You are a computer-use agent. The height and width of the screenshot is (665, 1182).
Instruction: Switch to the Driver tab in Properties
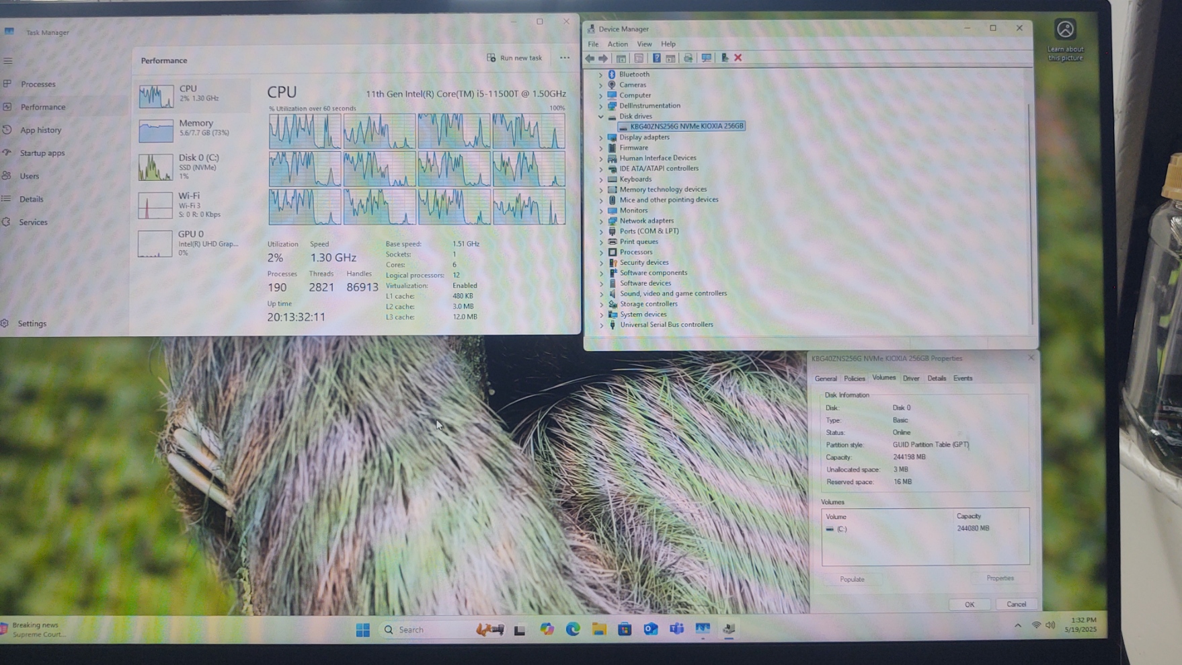tap(911, 379)
